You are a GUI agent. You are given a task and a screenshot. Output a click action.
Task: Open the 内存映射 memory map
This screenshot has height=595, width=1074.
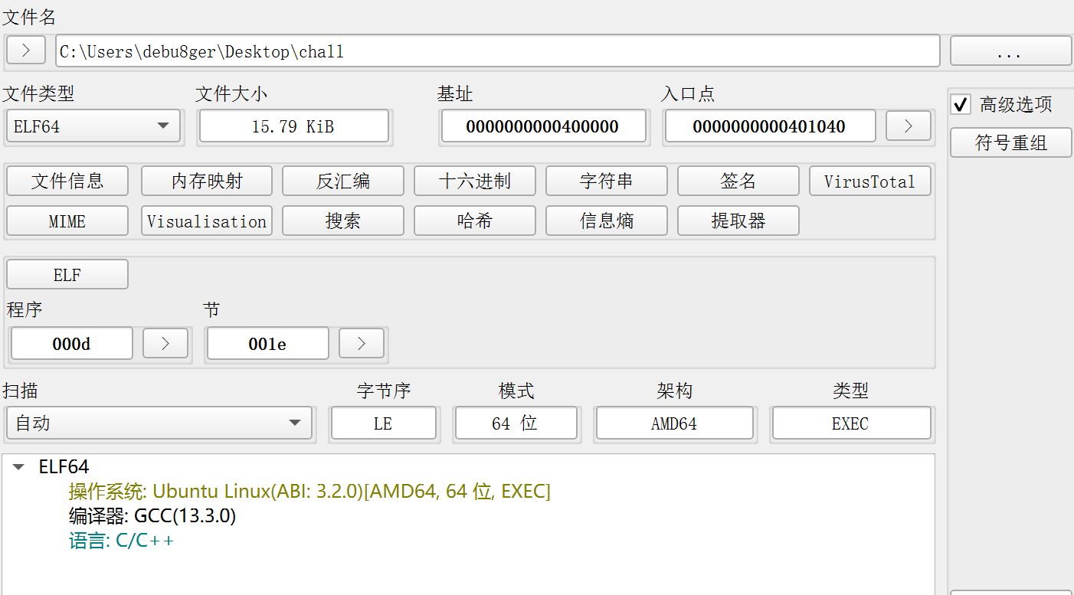(207, 181)
